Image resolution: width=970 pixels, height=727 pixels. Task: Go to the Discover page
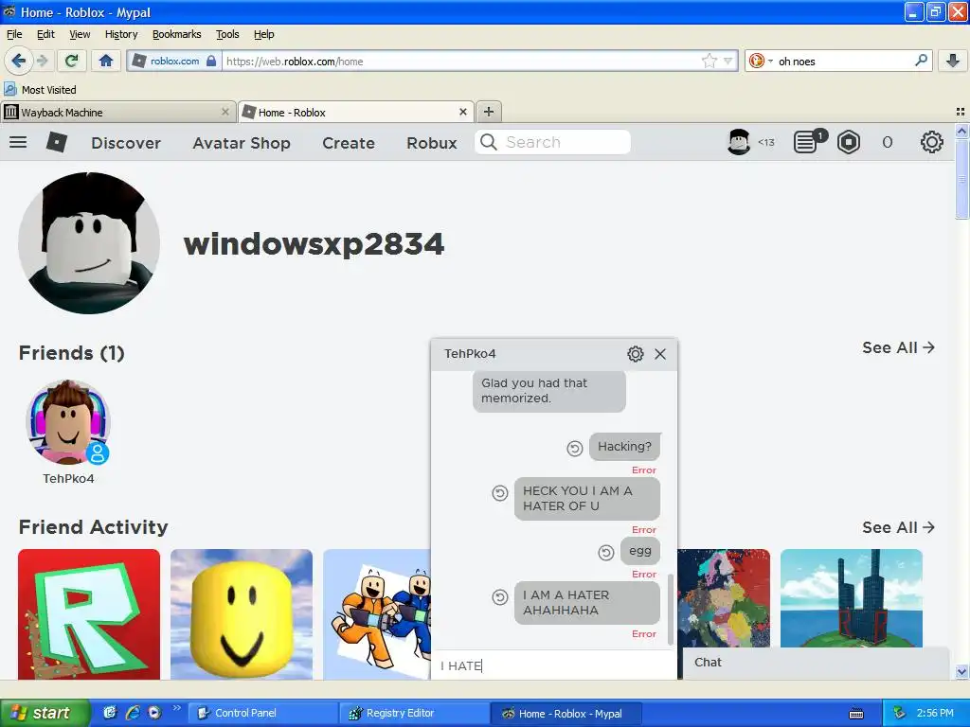click(126, 143)
